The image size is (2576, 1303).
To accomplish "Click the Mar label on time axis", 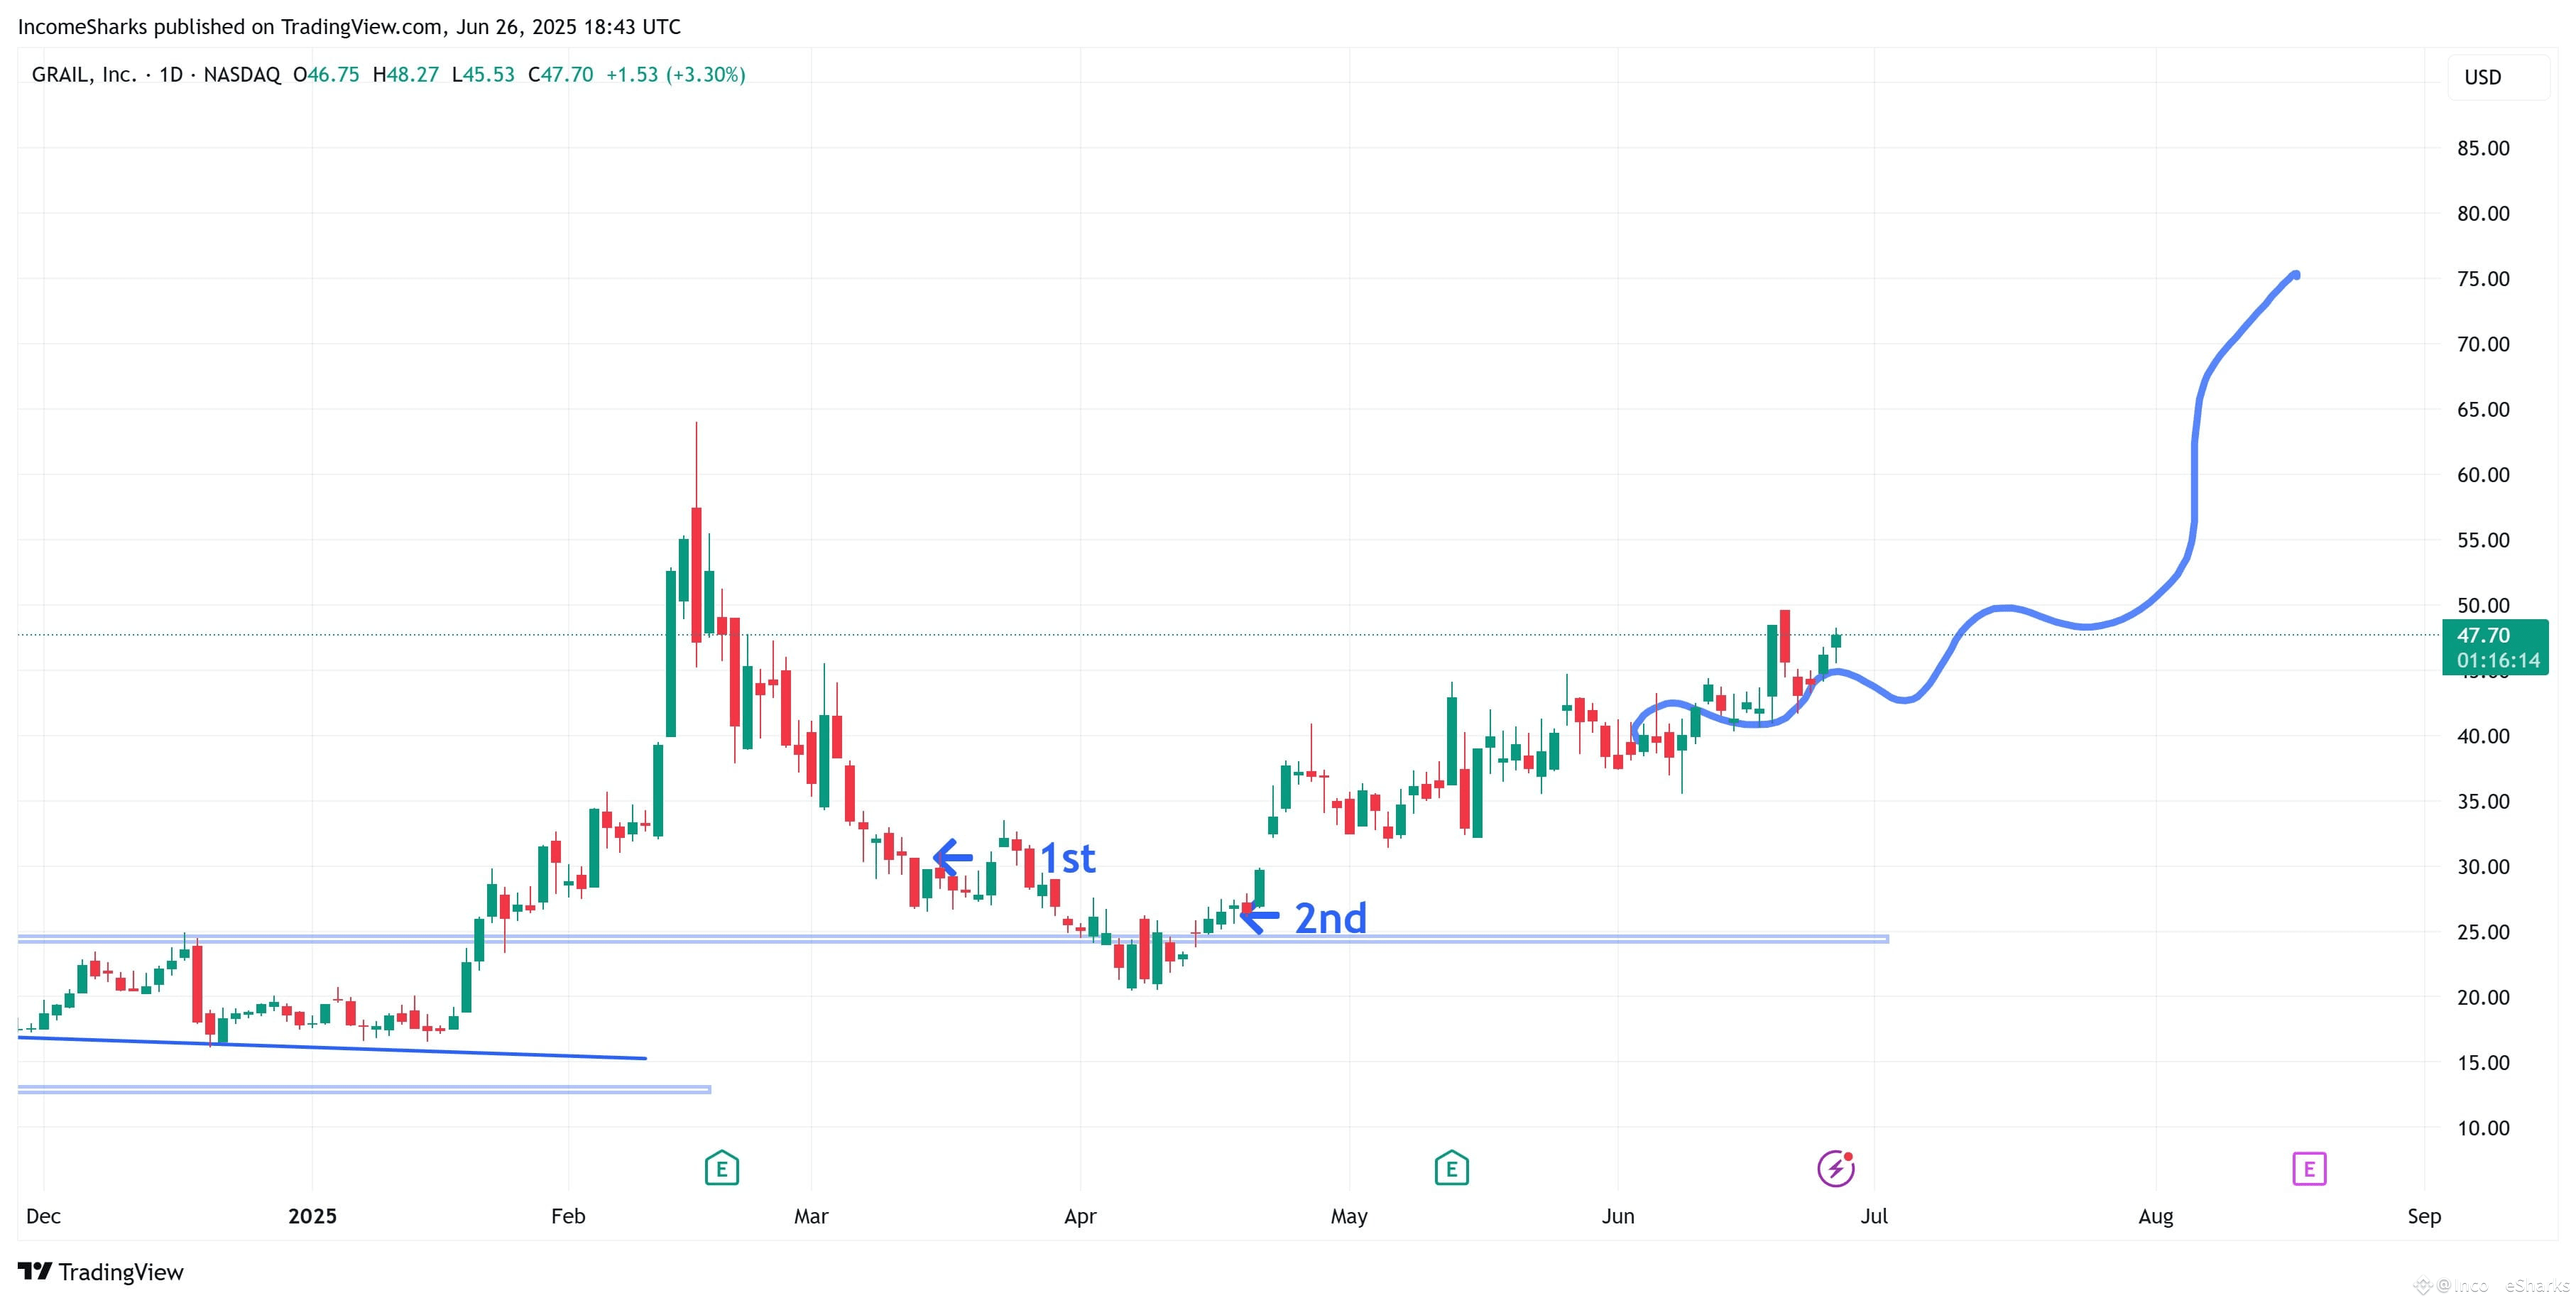I will (x=811, y=1216).
